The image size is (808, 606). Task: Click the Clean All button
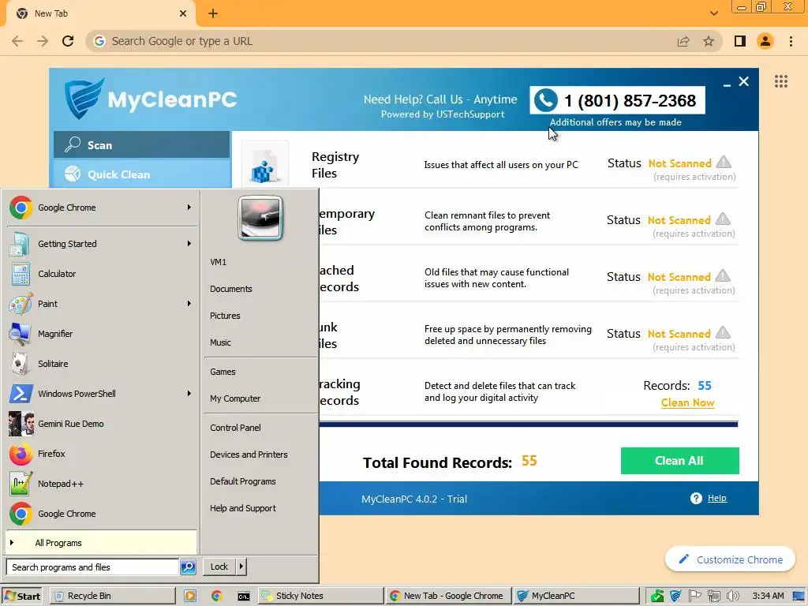[x=679, y=461]
